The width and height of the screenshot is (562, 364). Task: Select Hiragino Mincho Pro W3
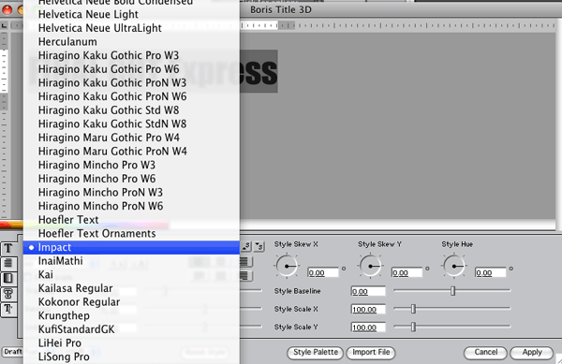tap(131, 165)
